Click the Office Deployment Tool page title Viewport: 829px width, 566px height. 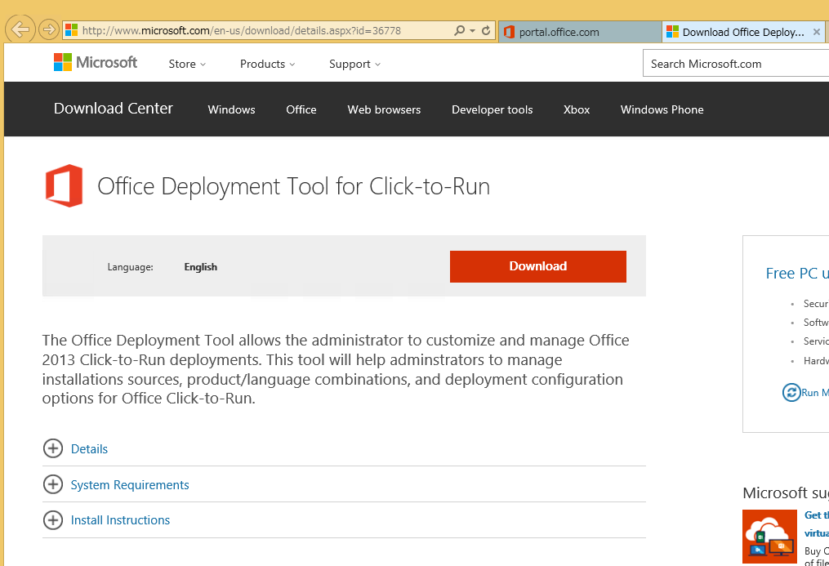[x=294, y=186]
